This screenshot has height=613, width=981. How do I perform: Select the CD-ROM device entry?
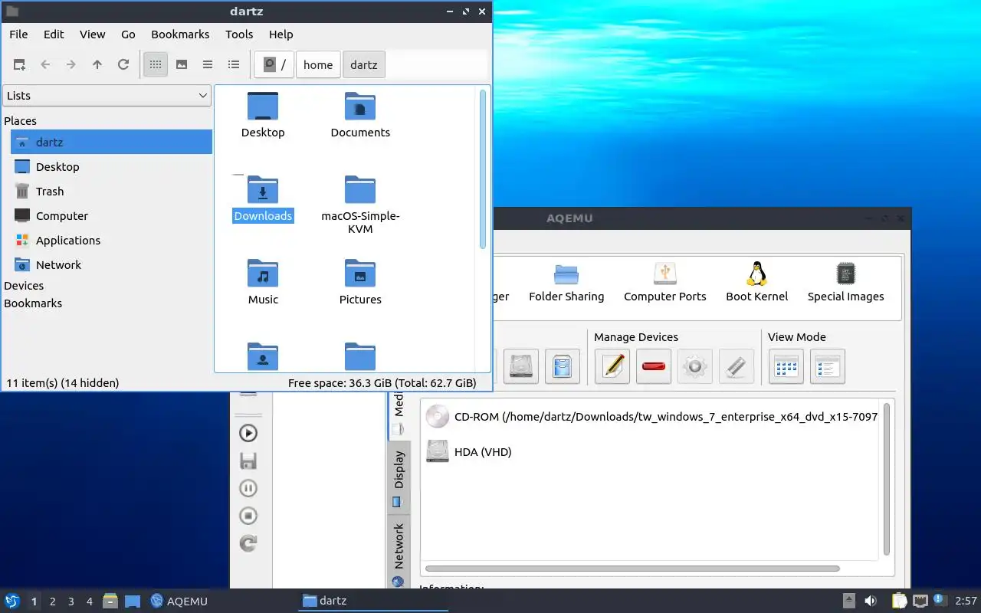651,417
